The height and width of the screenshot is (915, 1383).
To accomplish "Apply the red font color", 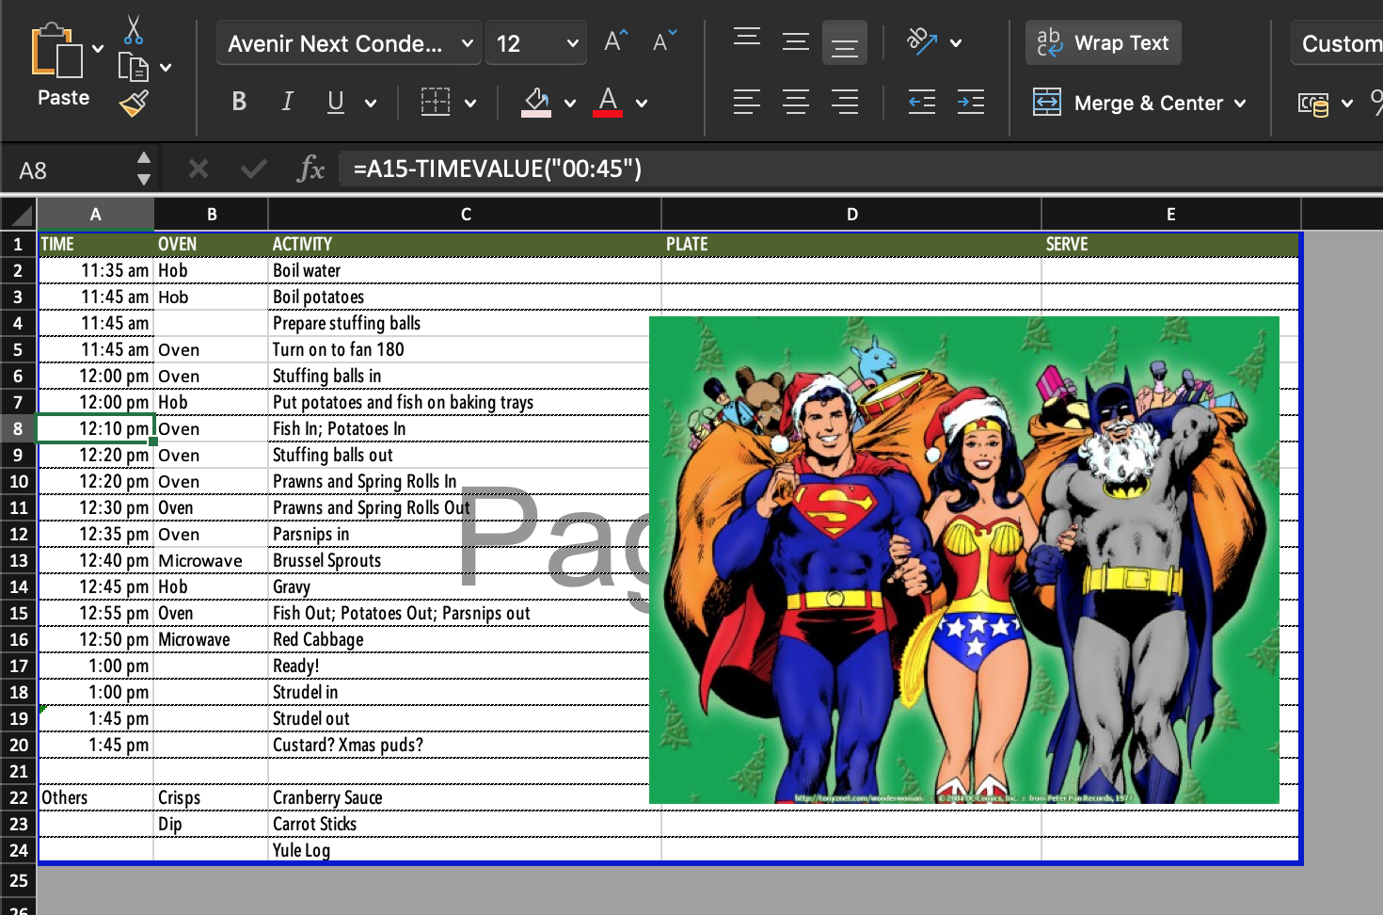I will [608, 102].
